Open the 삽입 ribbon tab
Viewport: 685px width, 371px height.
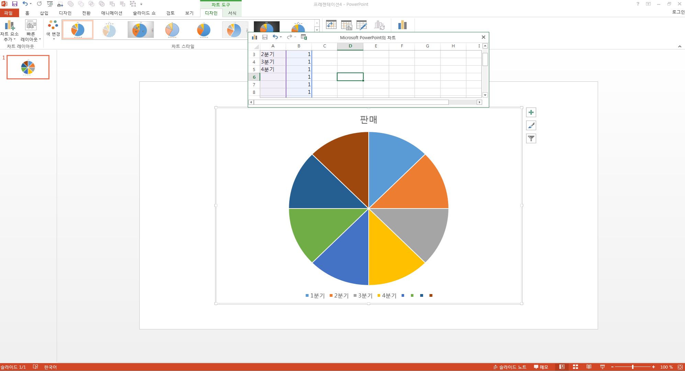tap(44, 13)
